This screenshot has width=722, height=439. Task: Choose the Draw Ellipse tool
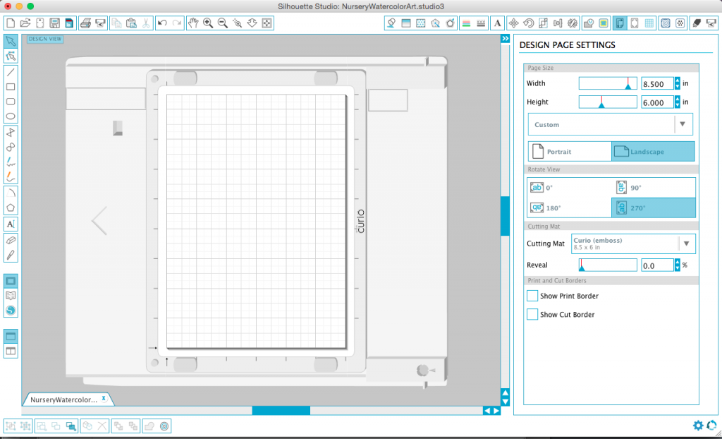point(11,116)
